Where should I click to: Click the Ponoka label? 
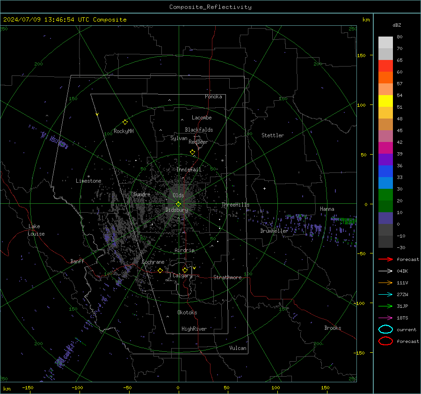coord(213,97)
